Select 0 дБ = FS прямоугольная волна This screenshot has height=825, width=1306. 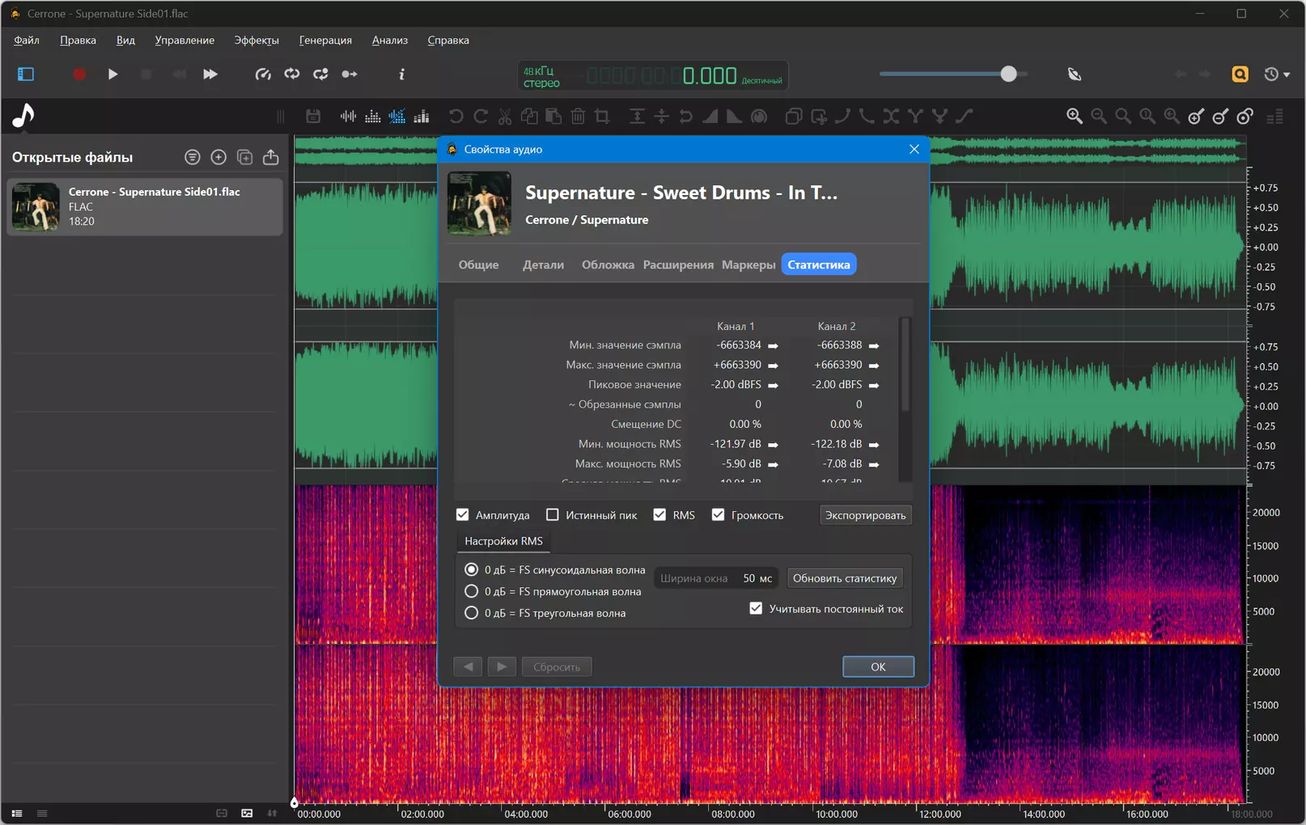[x=472, y=591]
